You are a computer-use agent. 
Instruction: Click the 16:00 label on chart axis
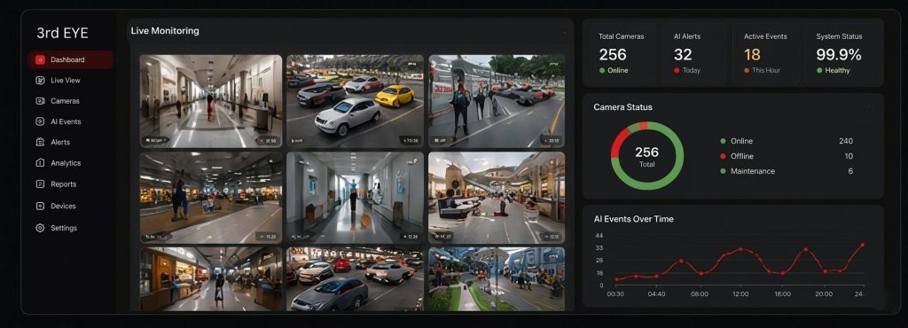click(x=782, y=293)
